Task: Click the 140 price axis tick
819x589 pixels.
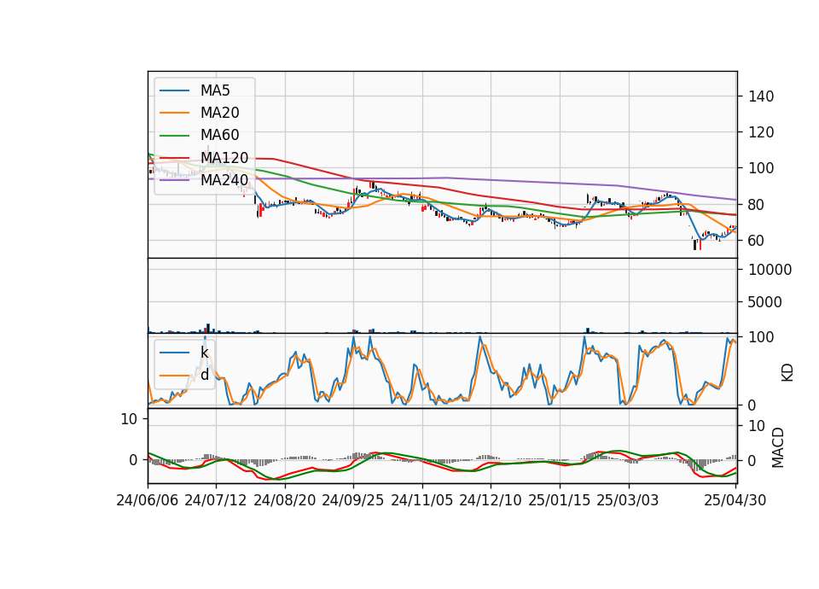Action: click(x=761, y=96)
